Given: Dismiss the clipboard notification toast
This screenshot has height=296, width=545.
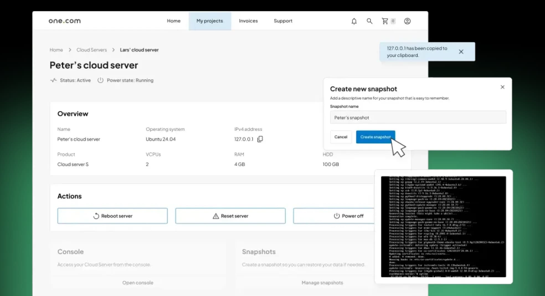Looking at the screenshot, I should [x=461, y=52].
